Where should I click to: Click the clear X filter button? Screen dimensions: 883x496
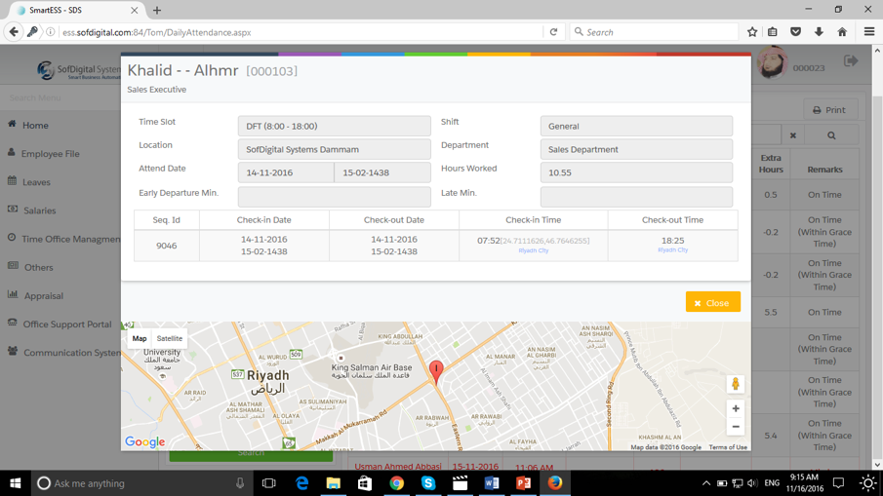(x=793, y=135)
